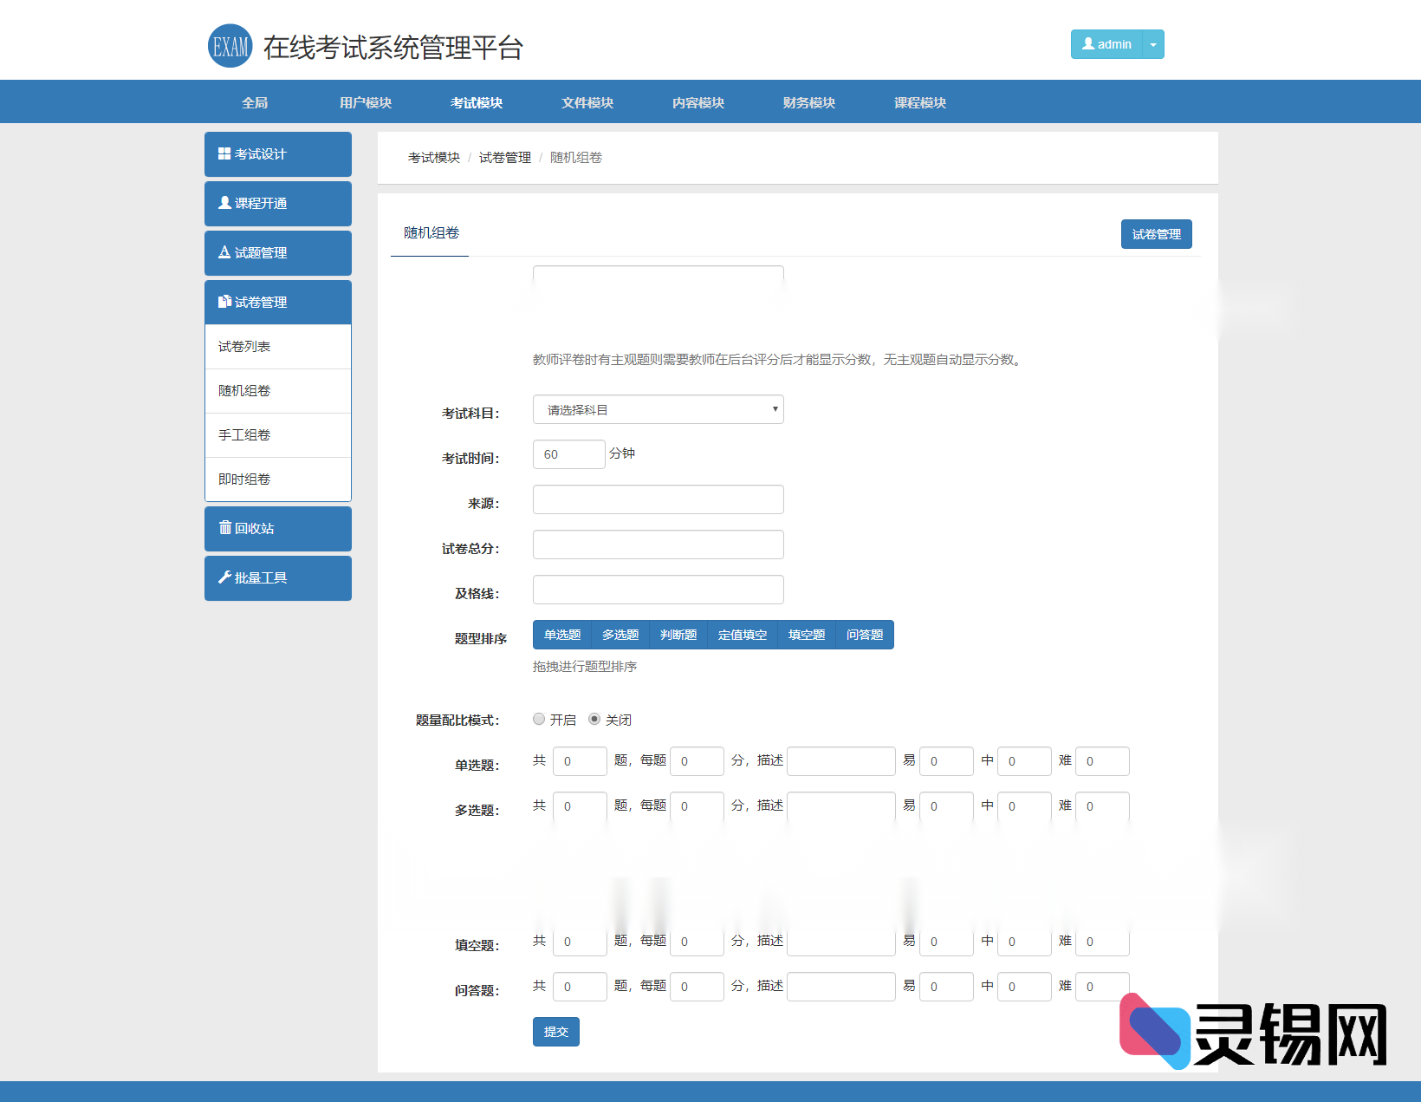The width and height of the screenshot is (1421, 1102).
Task: Open the 请选择科目 dropdown
Action: point(657,408)
